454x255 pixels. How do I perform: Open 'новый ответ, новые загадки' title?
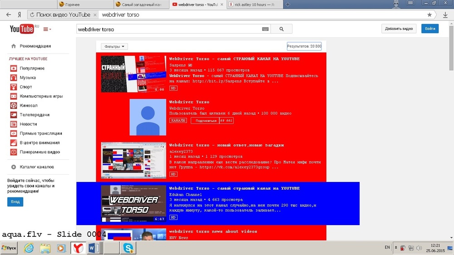pos(227,145)
